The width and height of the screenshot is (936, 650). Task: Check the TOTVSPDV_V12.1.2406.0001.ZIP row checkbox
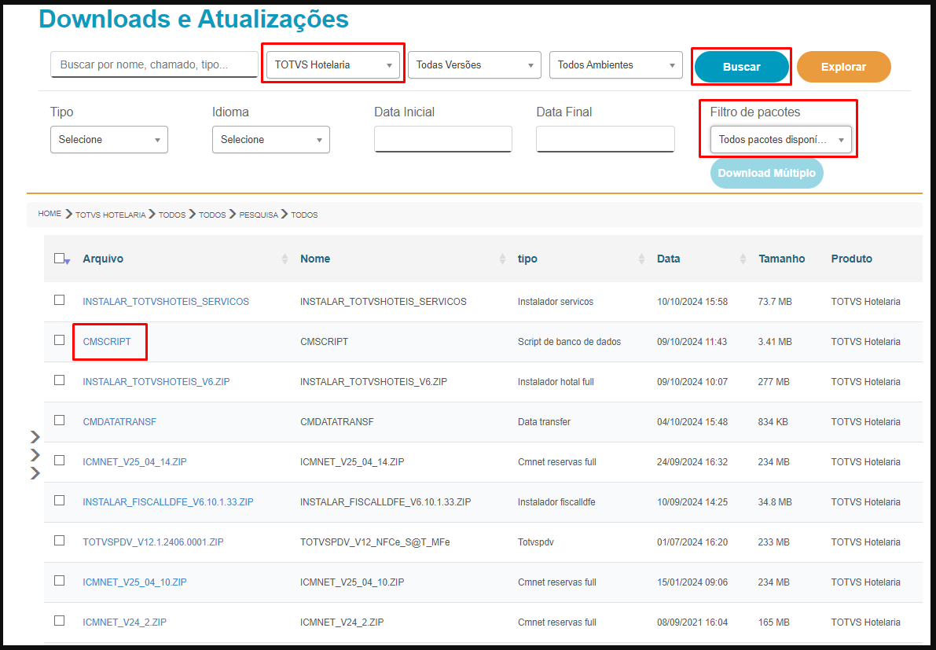coord(59,540)
